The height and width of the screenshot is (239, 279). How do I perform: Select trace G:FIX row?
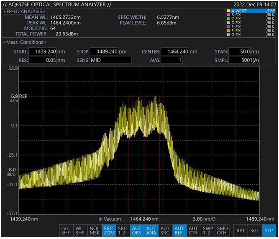pyautogui.click(x=251, y=35)
